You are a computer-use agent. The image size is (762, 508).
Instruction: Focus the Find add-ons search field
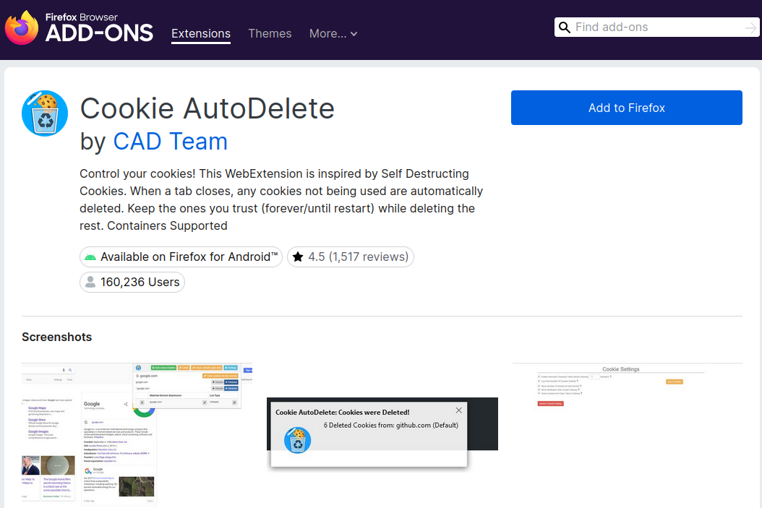tap(659, 27)
